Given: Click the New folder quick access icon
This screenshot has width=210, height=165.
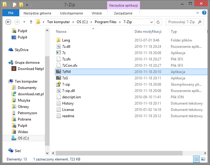Looking at the screenshot, I should [21, 5].
